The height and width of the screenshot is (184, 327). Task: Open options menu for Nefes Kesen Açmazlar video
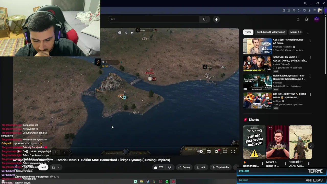tap(310, 76)
